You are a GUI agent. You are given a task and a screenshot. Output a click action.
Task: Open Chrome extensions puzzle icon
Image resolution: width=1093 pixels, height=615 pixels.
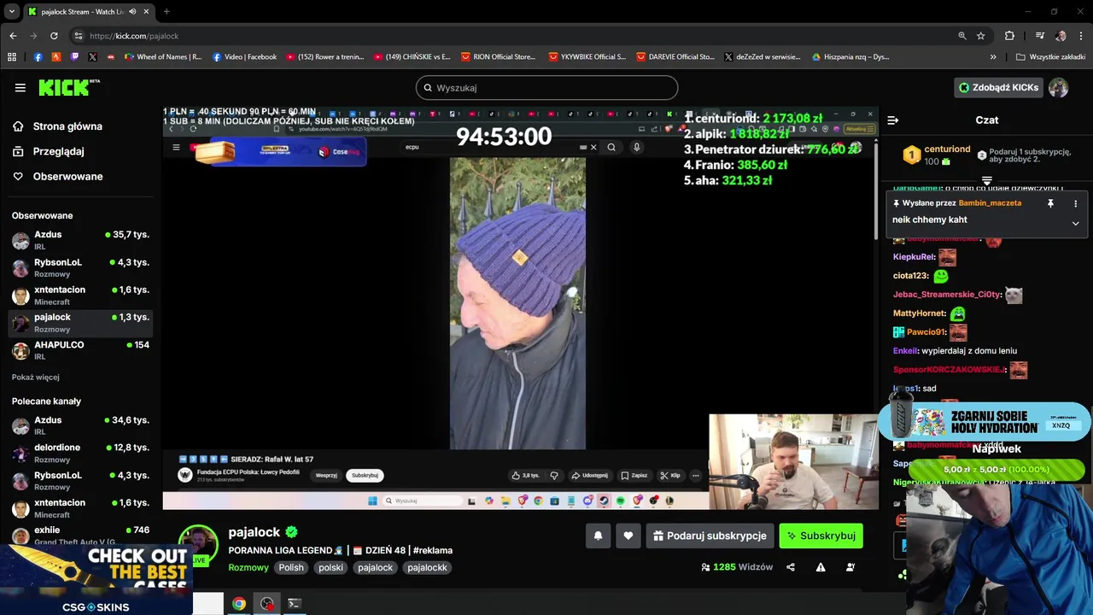coord(1009,36)
